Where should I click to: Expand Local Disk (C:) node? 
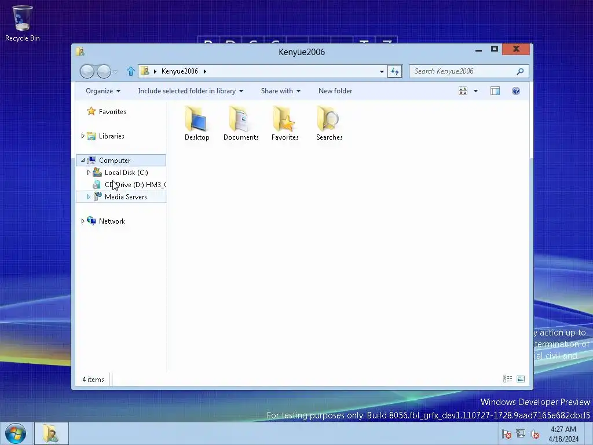click(89, 173)
